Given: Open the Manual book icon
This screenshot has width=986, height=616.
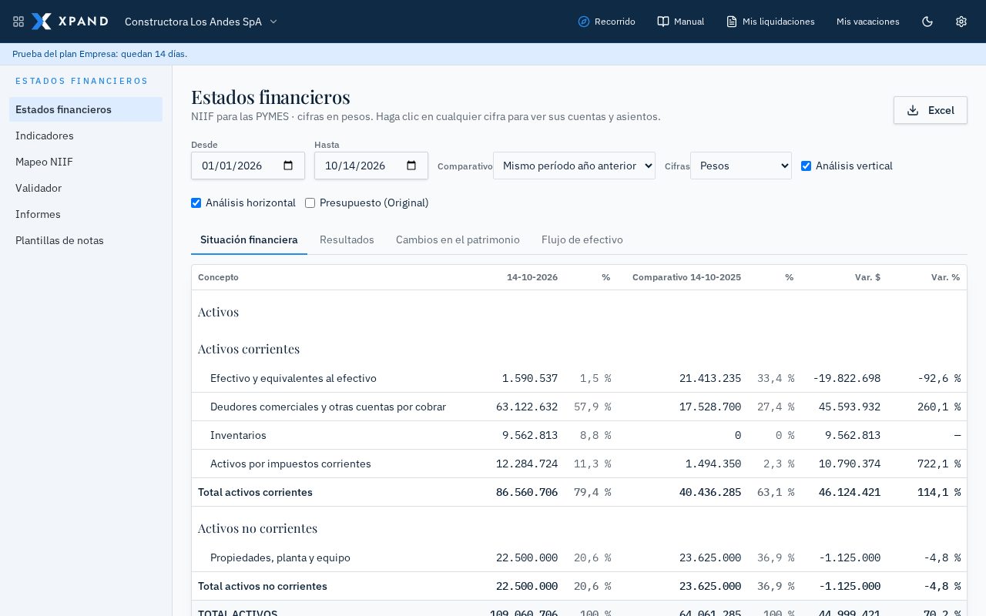Looking at the screenshot, I should point(663,22).
